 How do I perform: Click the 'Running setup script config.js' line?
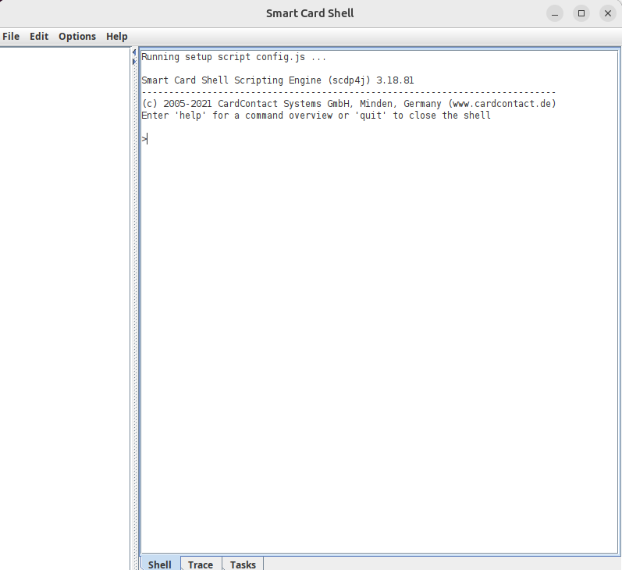[233, 57]
